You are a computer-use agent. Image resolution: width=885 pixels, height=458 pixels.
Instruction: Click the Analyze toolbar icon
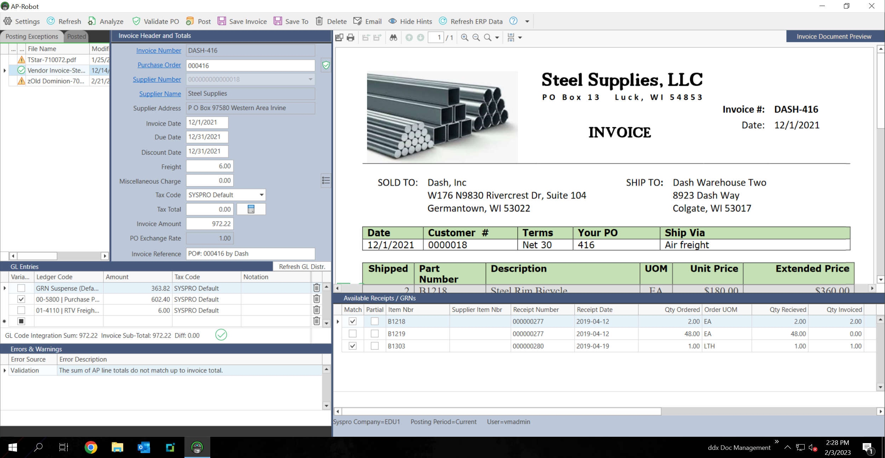point(92,21)
